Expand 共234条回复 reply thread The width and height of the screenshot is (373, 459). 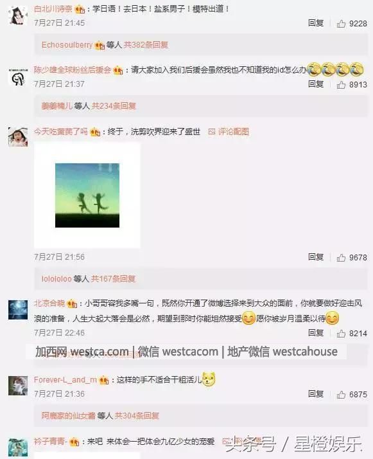point(114,105)
